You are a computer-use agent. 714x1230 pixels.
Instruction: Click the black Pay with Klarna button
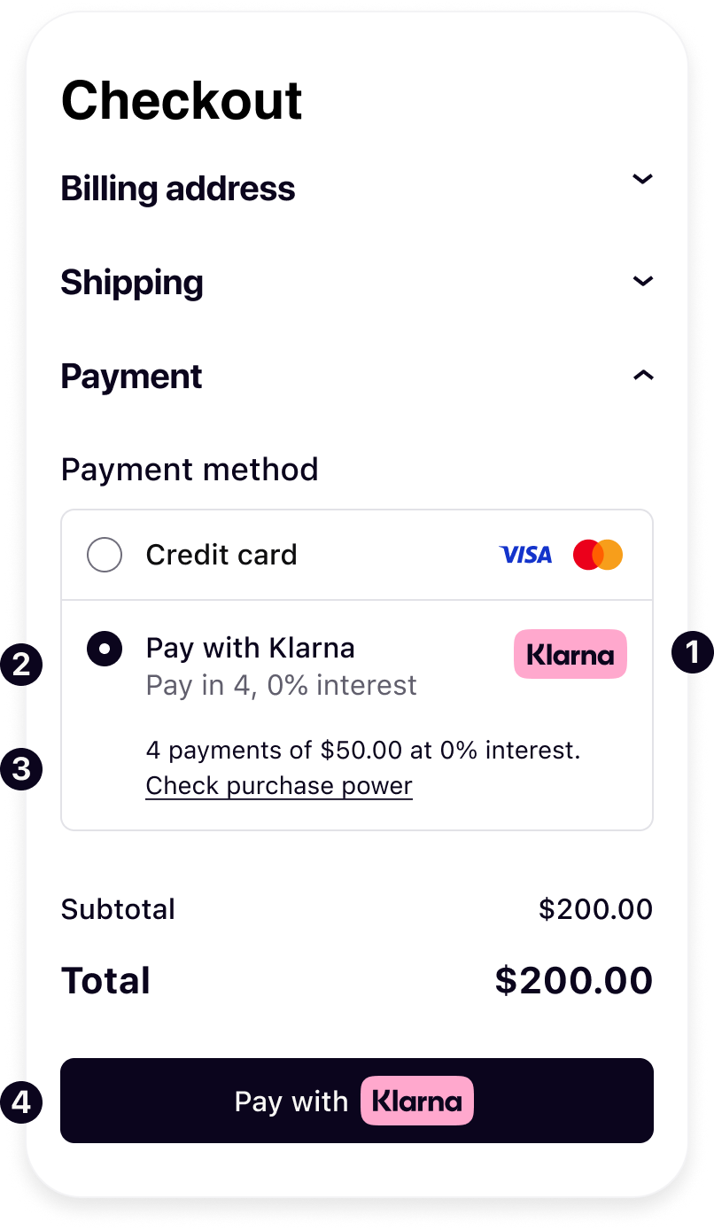(x=357, y=1101)
